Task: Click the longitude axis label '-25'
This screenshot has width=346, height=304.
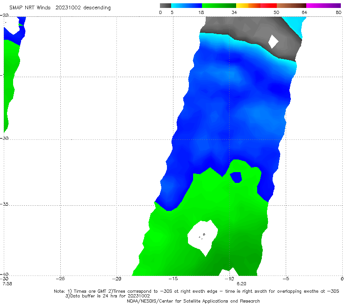Action: click(x=60, y=279)
